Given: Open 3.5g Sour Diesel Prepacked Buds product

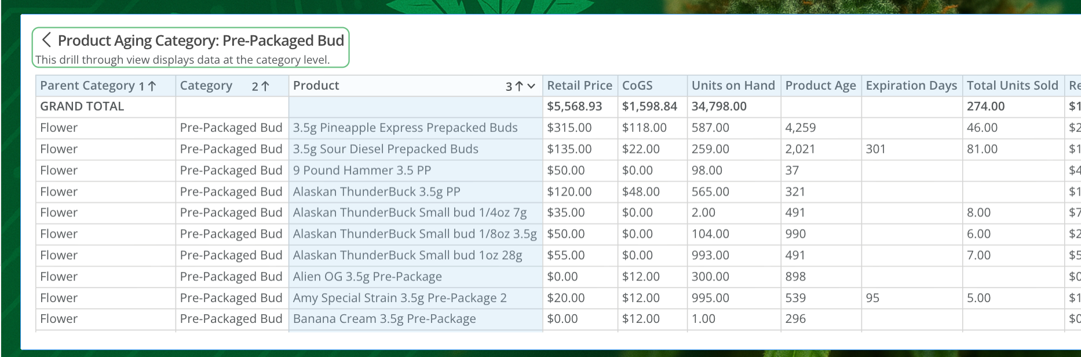Looking at the screenshot, I should click(x=385, y=149).
